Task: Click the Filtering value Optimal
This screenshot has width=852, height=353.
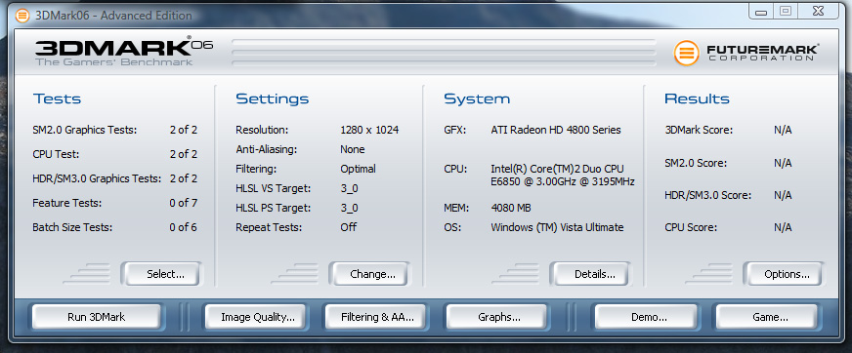Action: click(358, 169)
